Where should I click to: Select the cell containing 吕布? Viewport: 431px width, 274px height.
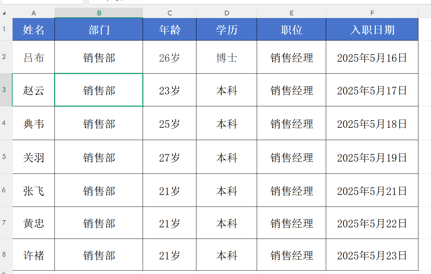(33, 57)
